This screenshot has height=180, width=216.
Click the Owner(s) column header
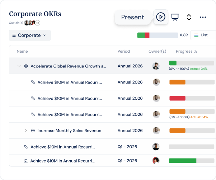point(157,51)
